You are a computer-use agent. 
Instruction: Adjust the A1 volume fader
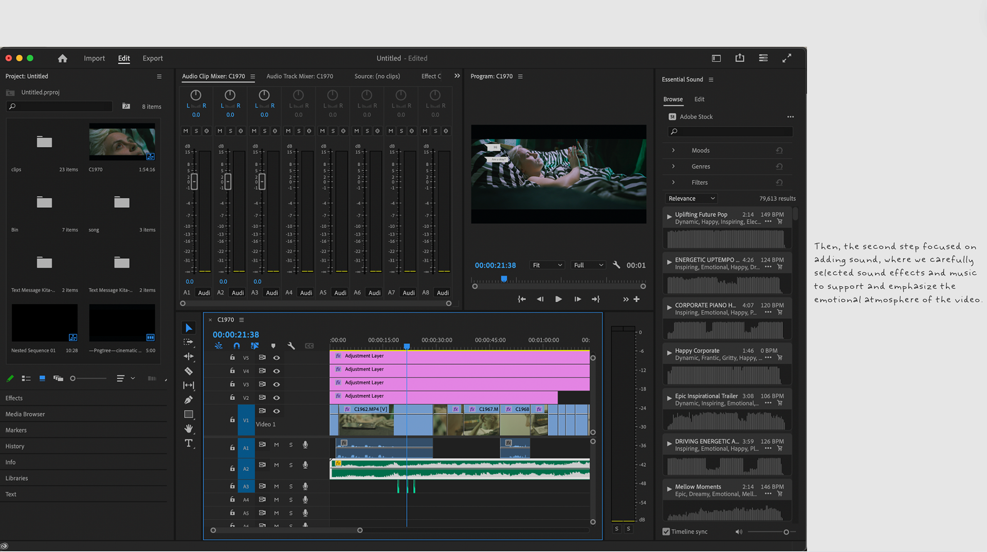(194, 181)
